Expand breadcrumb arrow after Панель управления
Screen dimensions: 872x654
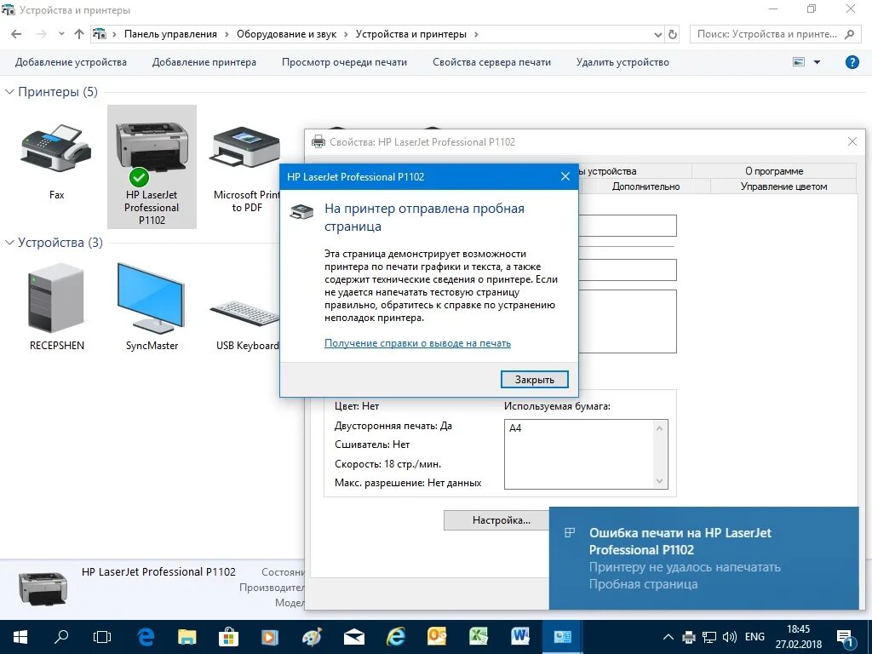point(227,34)
